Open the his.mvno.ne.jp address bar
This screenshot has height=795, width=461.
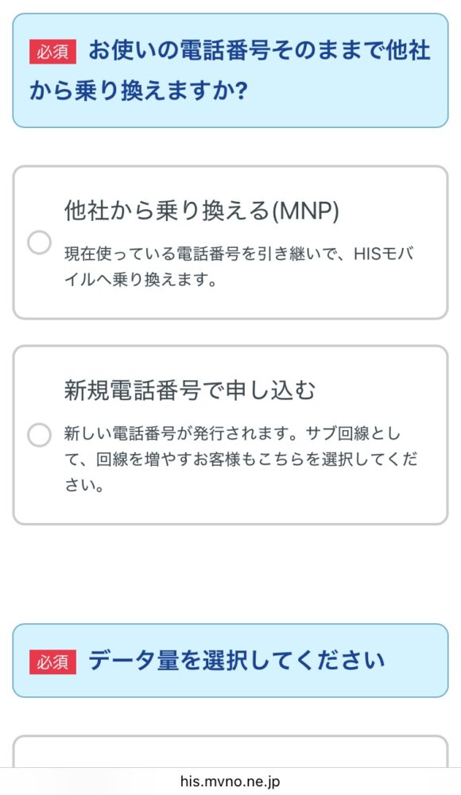pyautogui.click(x=230, y=781)
